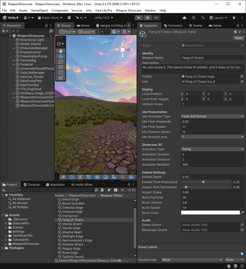Screen dimensions: 246x269
Task: Open the Asset Store button
Action: point(50,18)
